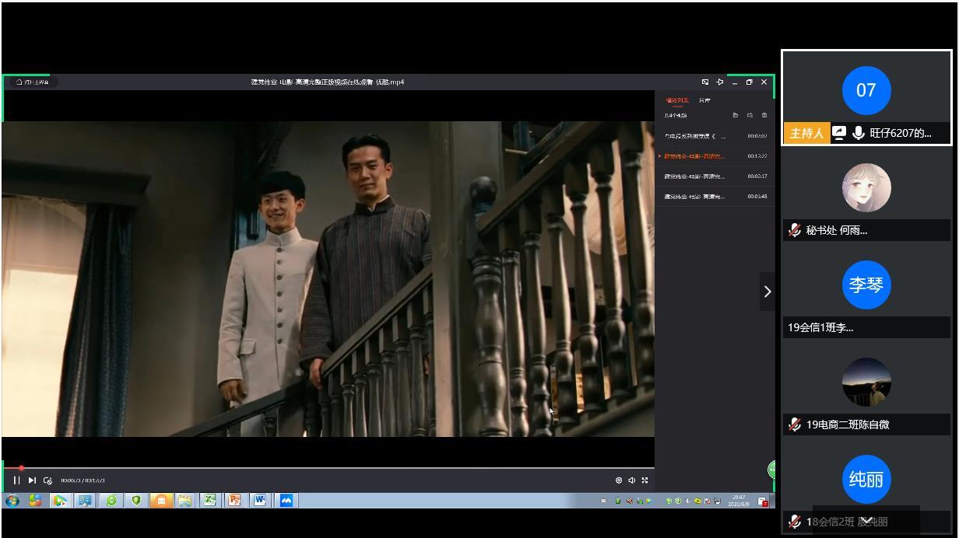Open PowerPoint from the Windows taskbar
The image size is (959, 538).
234,501
